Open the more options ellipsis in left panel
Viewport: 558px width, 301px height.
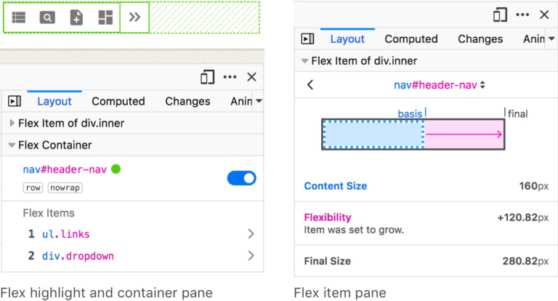click(230, 77)
